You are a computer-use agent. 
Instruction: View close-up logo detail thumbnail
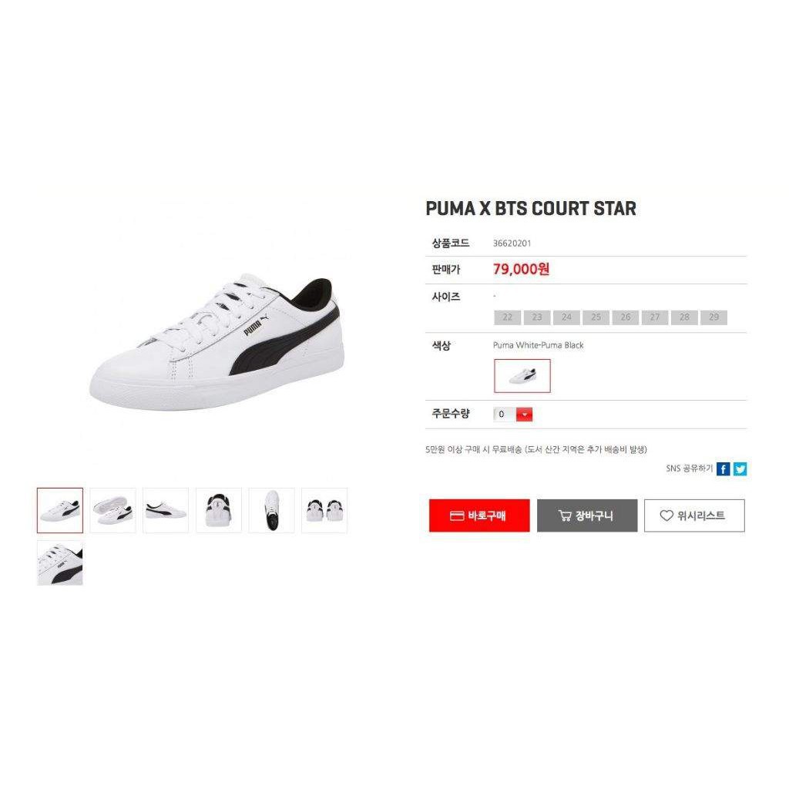[60, 563]
